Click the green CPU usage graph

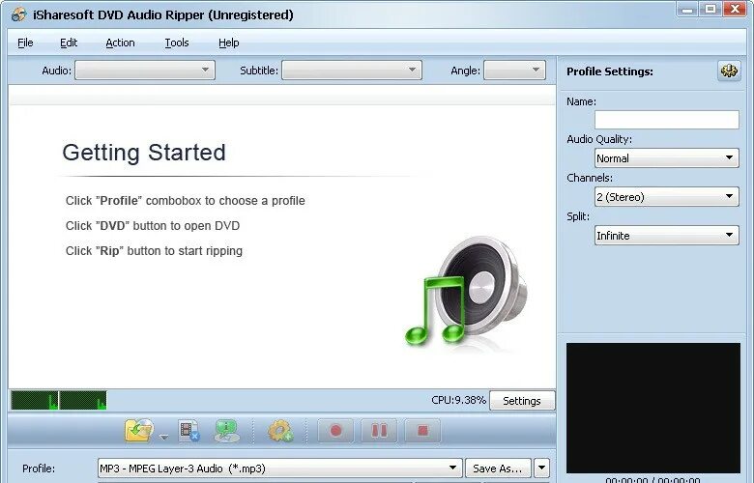click(59, 400)
